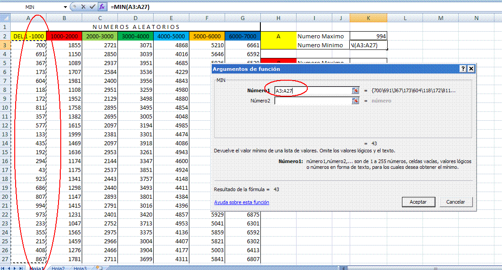Select the red 1000-2000 header cell

pyautogui.click(x=64, y=36)
